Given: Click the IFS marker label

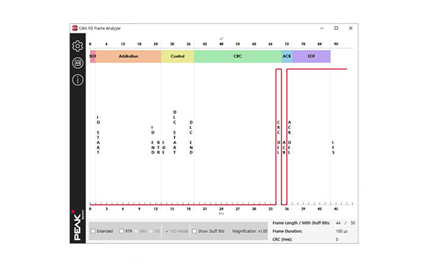Looking at the screenshot, I should pyautogui.click(x=333, y=148).
